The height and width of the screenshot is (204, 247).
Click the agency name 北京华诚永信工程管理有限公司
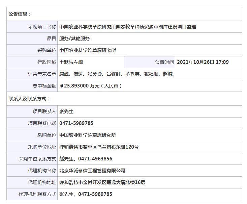[92, 171]
